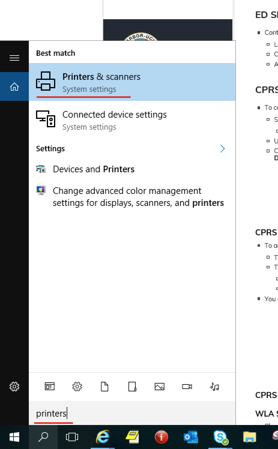Filter search results by Settings
The image size is (278, 449).
click(x=77, y=387)
